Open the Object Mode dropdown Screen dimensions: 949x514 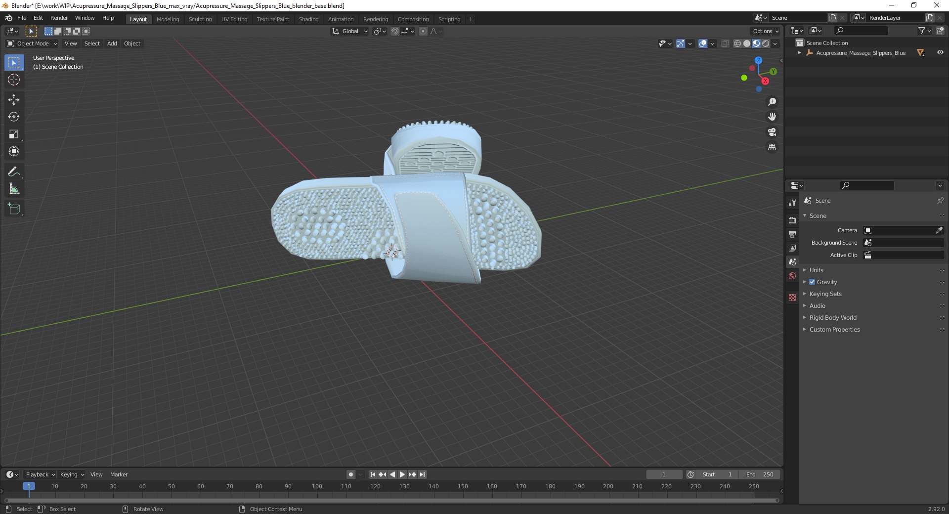tap(32, 43)
